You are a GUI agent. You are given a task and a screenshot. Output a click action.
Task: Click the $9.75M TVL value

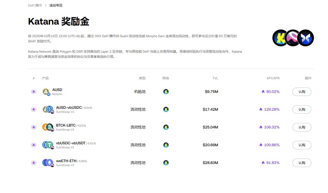[212, 92]
